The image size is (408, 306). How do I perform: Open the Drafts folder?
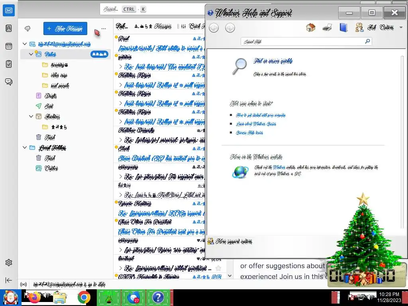point(51,96)
